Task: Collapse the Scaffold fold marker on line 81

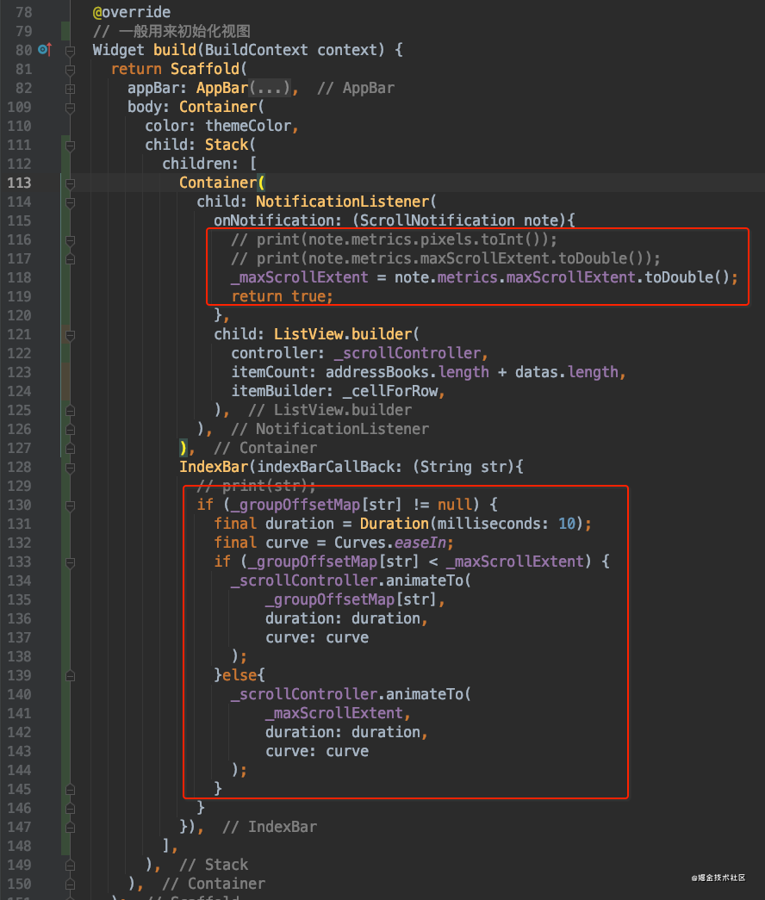Action: click(70, 70)
